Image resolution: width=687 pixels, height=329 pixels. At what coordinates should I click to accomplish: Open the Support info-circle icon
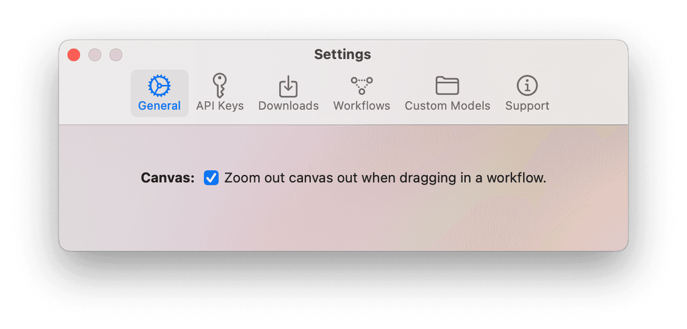pos(527,85)
